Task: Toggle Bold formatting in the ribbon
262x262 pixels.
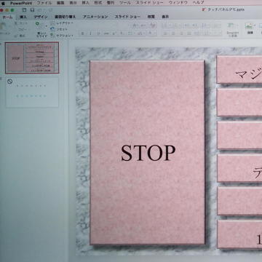Action: 82,33
